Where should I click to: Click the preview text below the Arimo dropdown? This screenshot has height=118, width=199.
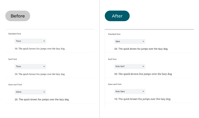pos(42,99)
